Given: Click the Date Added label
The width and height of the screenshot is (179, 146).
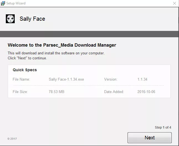Looking at the screenshot, I should (114, 92).
